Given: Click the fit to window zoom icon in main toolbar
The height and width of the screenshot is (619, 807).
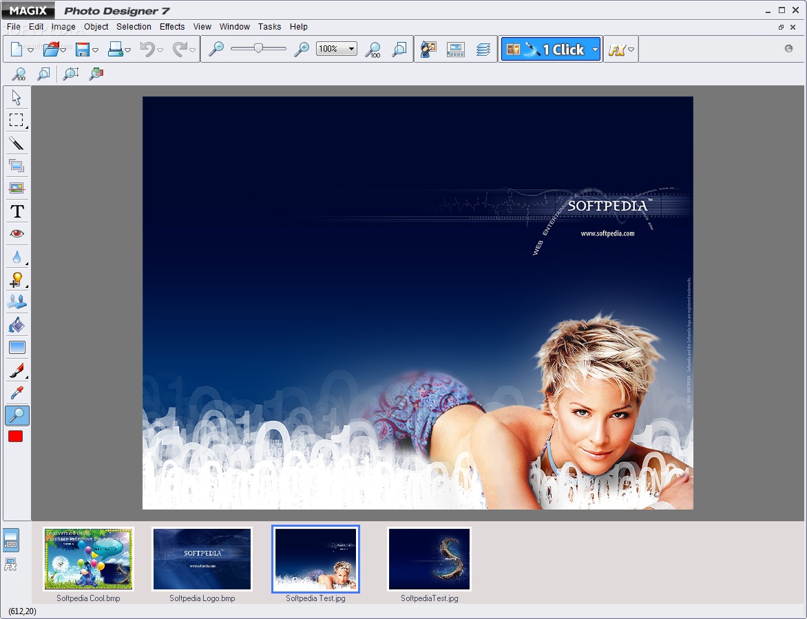Looking at the screenshot, I should pos(399,50).
